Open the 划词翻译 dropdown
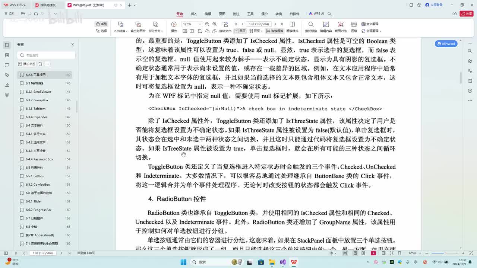This screenshot has height=268, width=477. 371,31
